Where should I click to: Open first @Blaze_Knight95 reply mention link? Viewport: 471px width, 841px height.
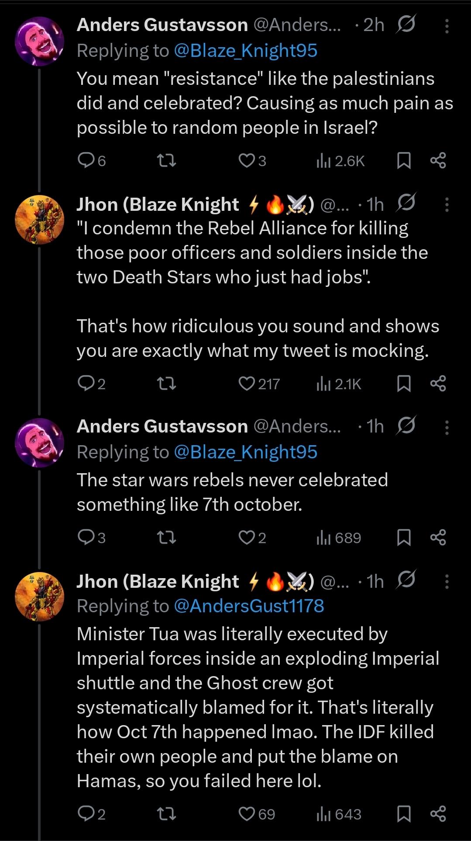pyautogui.click(x=245, y=51)
